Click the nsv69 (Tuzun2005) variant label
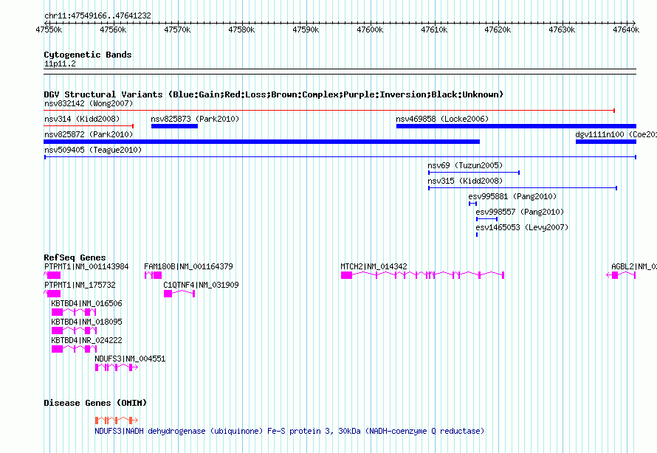 point(465,165)
